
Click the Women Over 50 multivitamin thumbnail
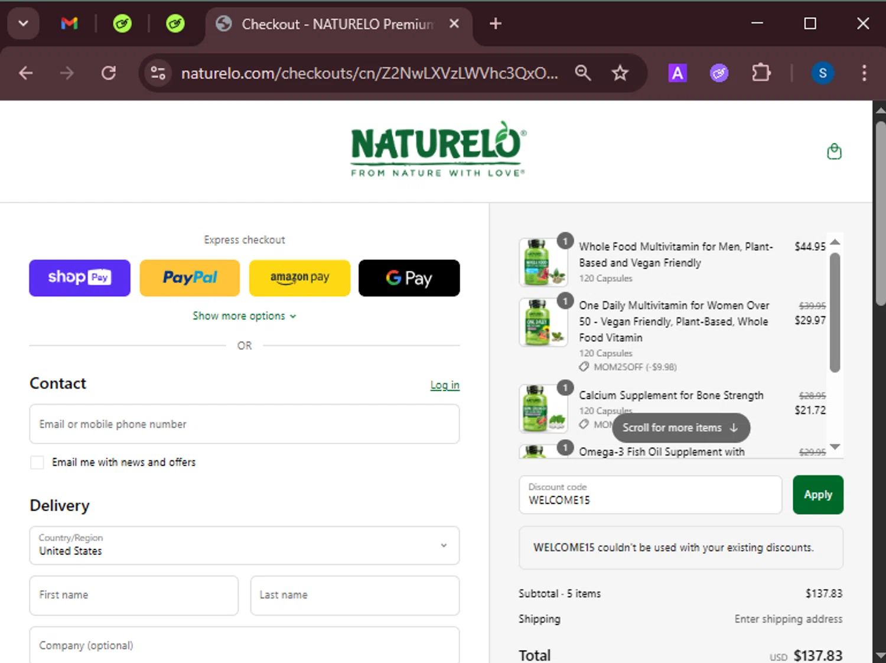click(x=543, y=322)
